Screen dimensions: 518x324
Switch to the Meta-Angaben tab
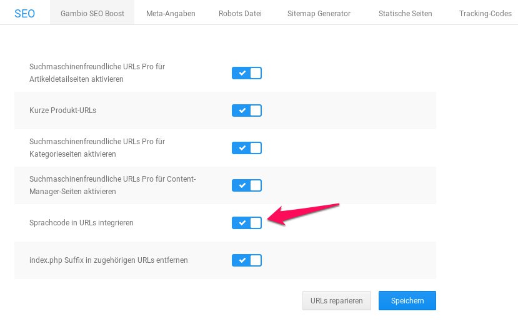[x=171, y=13]
